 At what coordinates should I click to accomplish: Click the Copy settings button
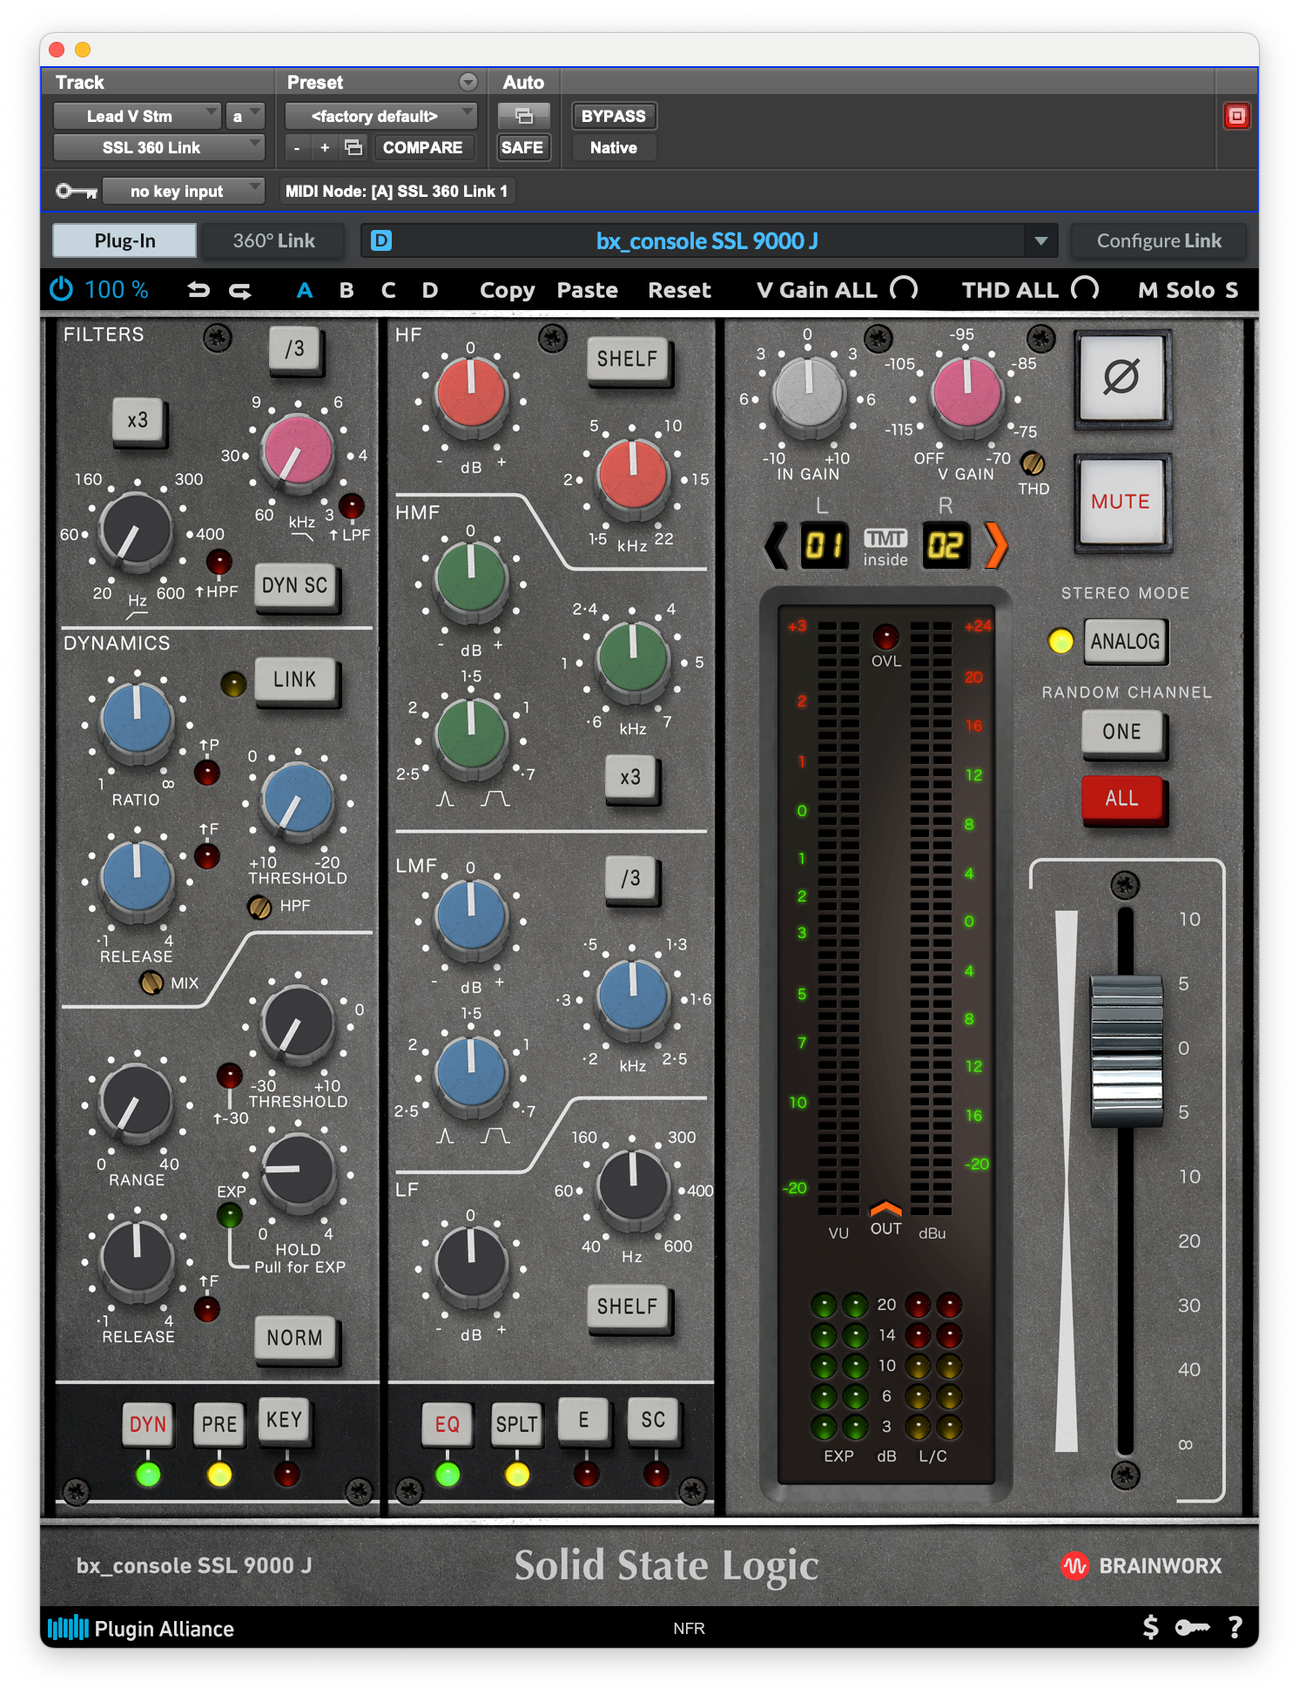508,290
